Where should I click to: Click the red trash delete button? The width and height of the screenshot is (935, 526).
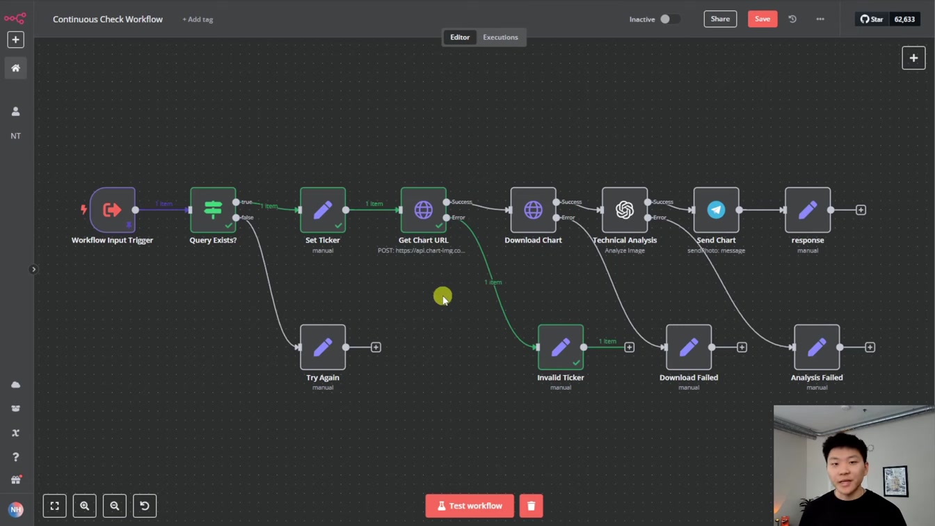(531, 506)
